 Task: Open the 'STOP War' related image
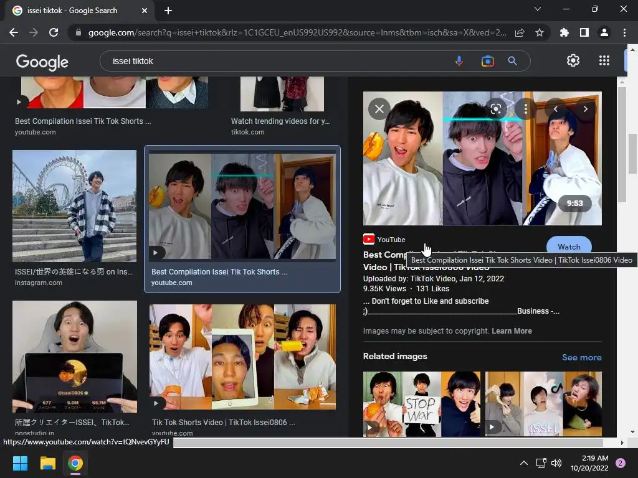click(422, 403)
